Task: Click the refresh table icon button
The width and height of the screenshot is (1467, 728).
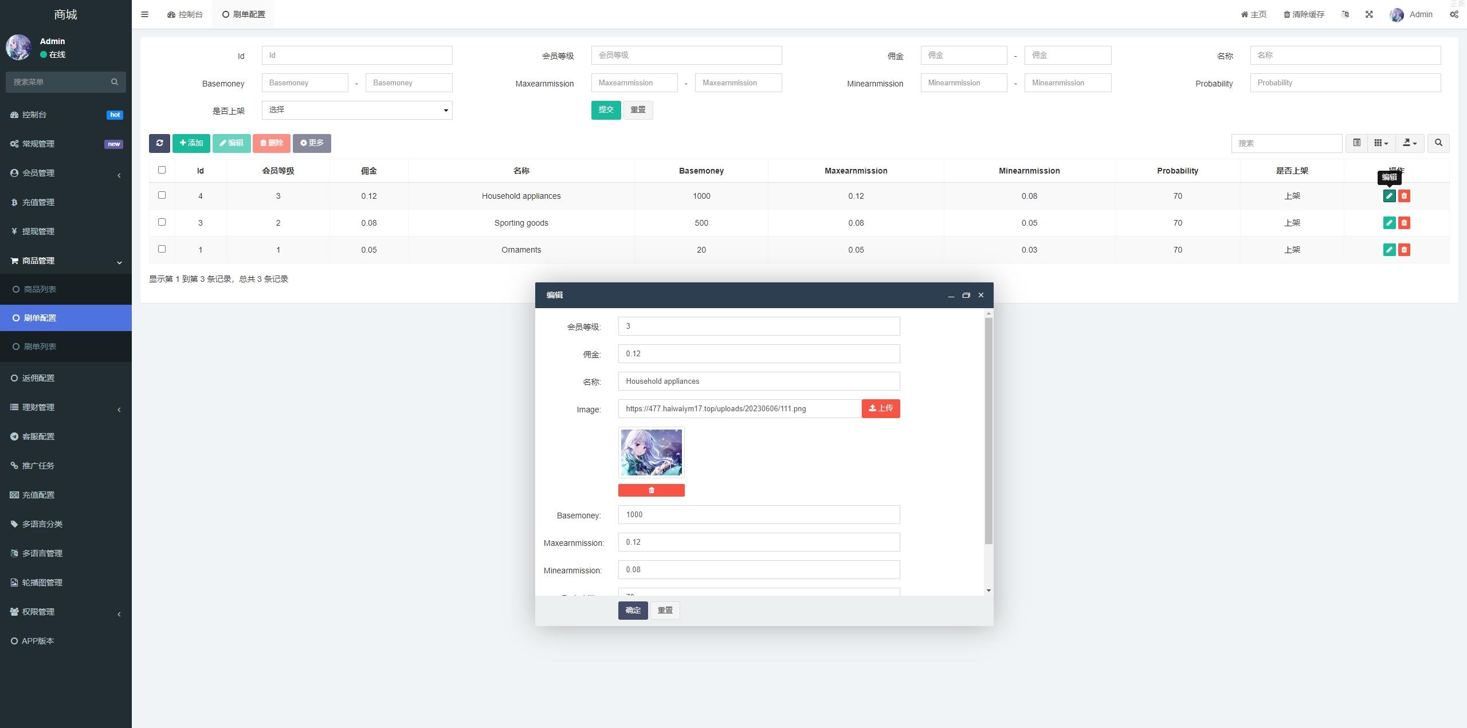Action: (159, 143)
